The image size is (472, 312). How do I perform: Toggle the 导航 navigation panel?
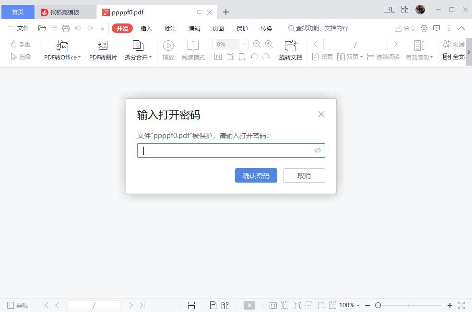click(17, 305)
